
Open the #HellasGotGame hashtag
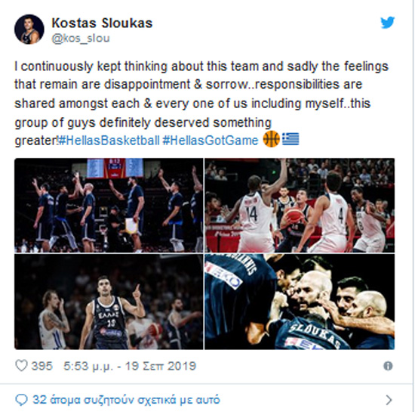pos(211,141)
